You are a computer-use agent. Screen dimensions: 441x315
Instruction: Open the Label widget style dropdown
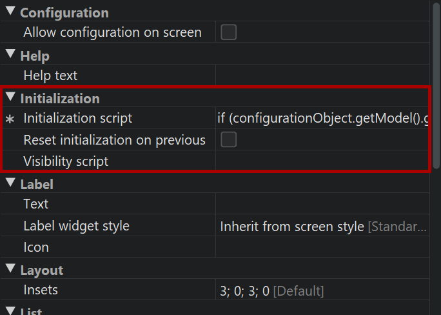click(322, 226)
